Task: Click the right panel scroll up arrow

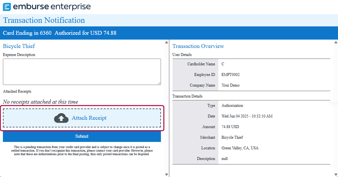Action: (x=336, y=42)
